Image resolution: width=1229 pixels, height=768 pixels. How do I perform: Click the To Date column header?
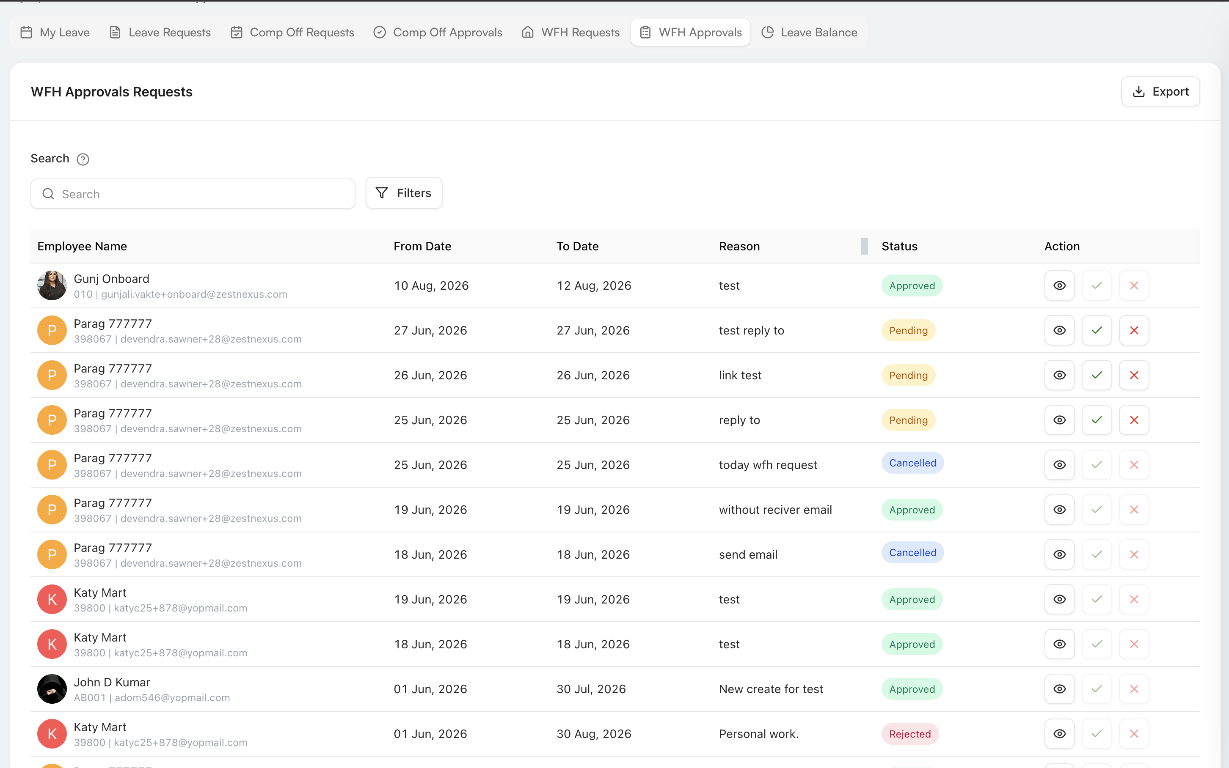point(577,247)
